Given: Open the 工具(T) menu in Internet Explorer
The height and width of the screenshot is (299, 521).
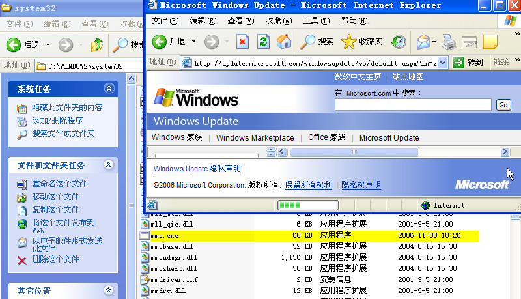Looking at the screenshot, I should click(x=317, y=21).
